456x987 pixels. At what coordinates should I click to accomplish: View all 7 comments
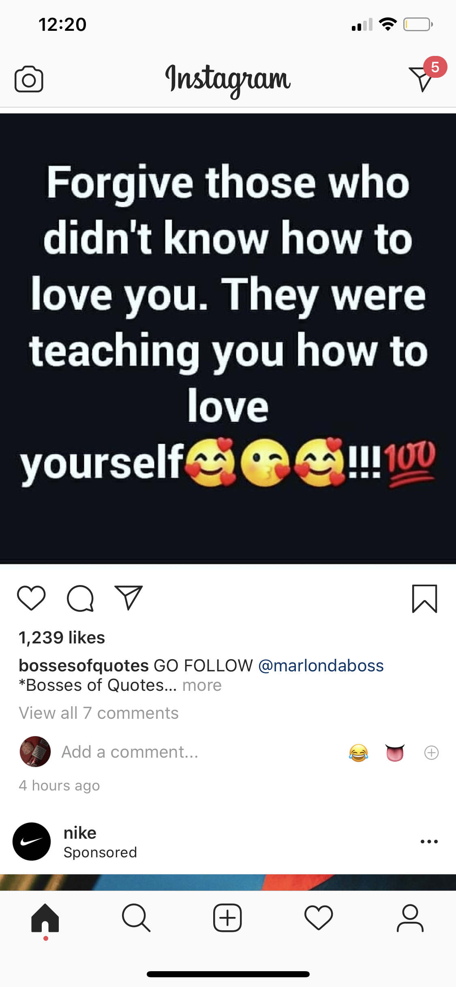tap(98, 713)
